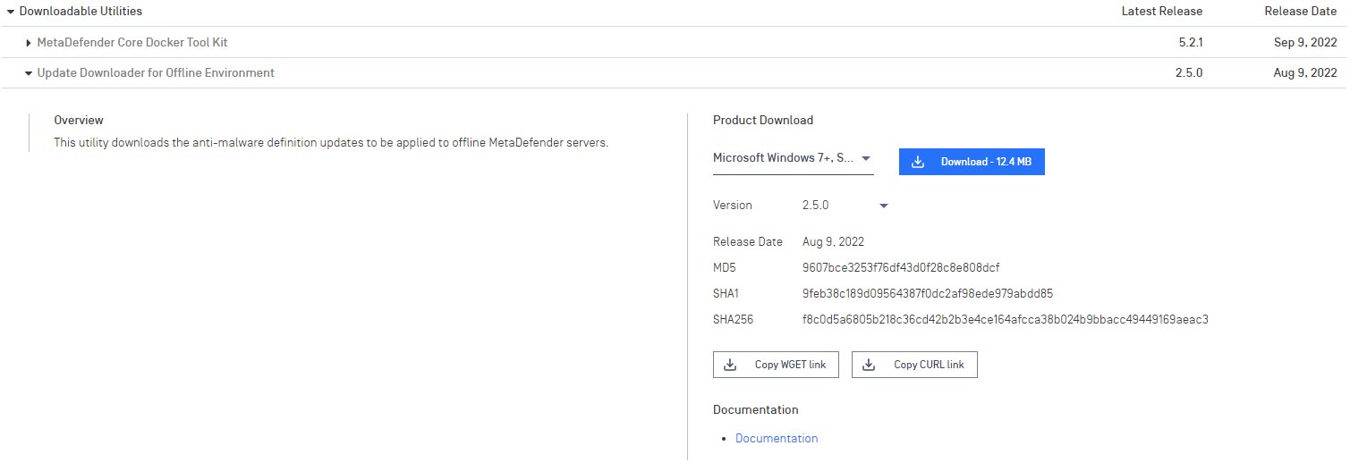
Task: Click the Documentation section heading
Action: [x=756, y=409]
